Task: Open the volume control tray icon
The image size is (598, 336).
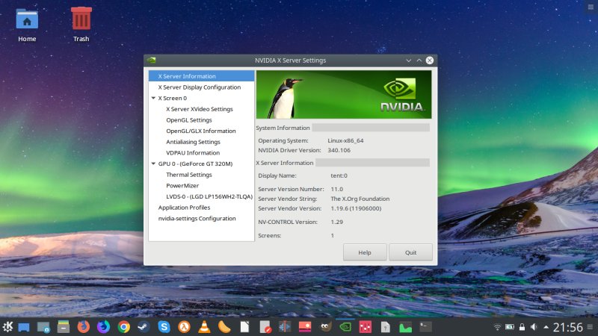Action: click(x=534, y=327)
